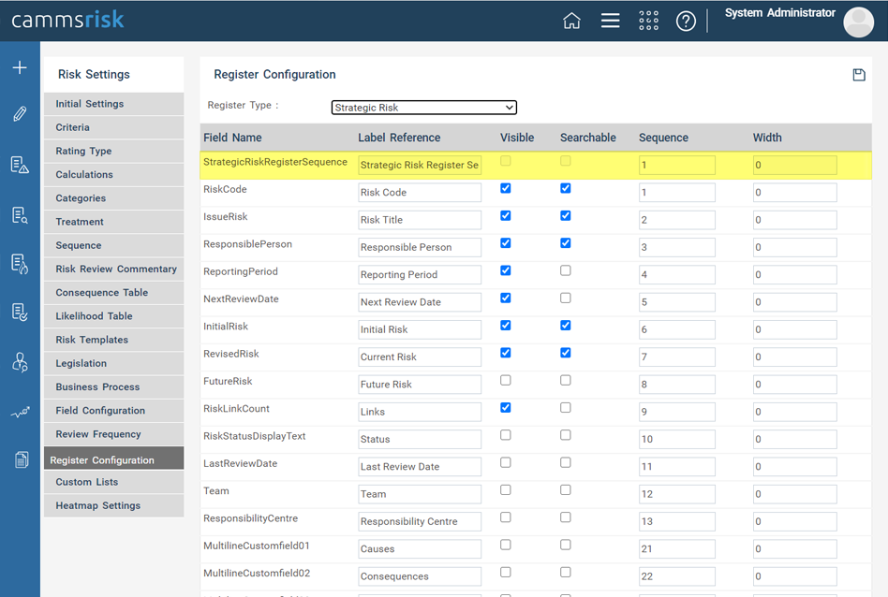Open Field Configuration

click(x=114, y=411)
